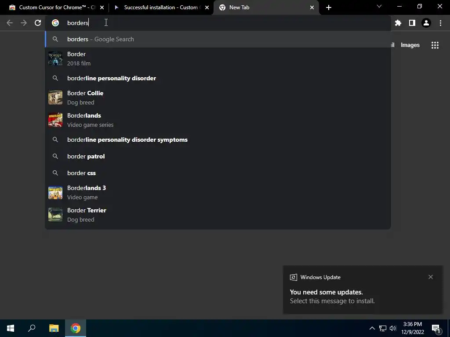
Task: Click search icon beside 'border css'
Action: [55, 173]
